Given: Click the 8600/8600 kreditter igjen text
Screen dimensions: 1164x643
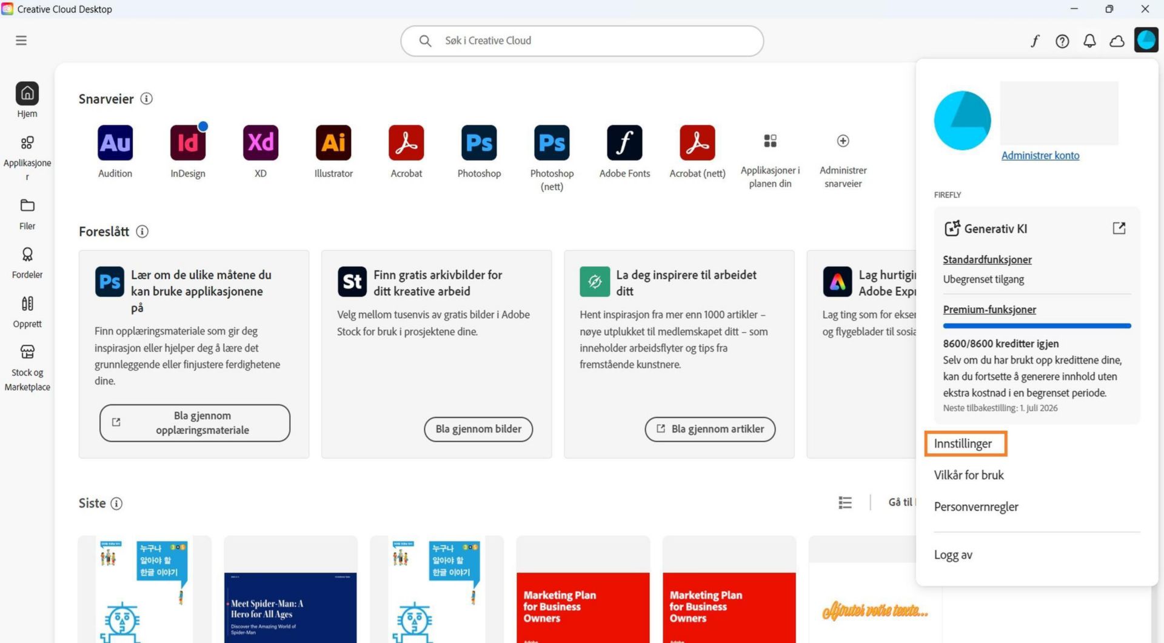Looking at the screenshot, I should 1001,344.
